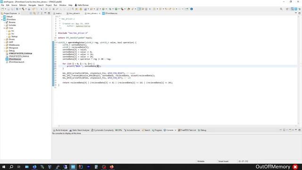Open the Source menu
Image resolution: width=302 pixels, height=170 pixels.
[x=14, y=5]
